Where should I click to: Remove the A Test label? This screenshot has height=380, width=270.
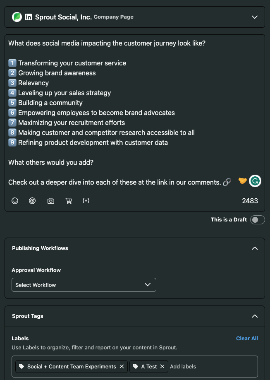[162, 366]
